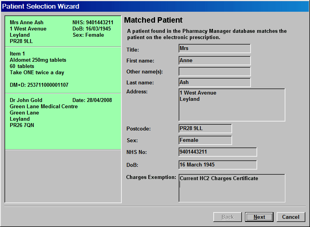Select the Title field containing Mrs
This screenshot has height=227, width=310.
214,48
